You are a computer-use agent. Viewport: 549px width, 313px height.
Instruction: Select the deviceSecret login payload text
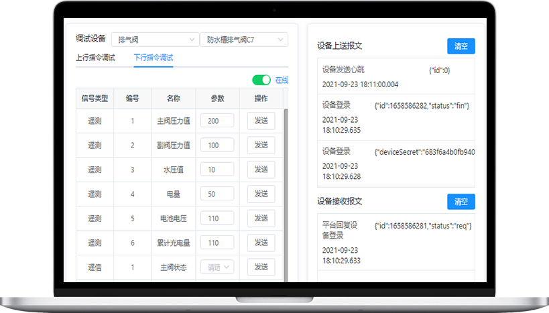click(x=425, y=152)
